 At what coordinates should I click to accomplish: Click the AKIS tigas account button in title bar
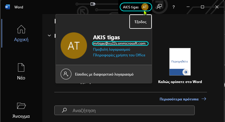point(136,7)
